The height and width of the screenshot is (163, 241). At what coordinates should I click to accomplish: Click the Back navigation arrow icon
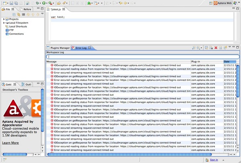pos(126,3)
